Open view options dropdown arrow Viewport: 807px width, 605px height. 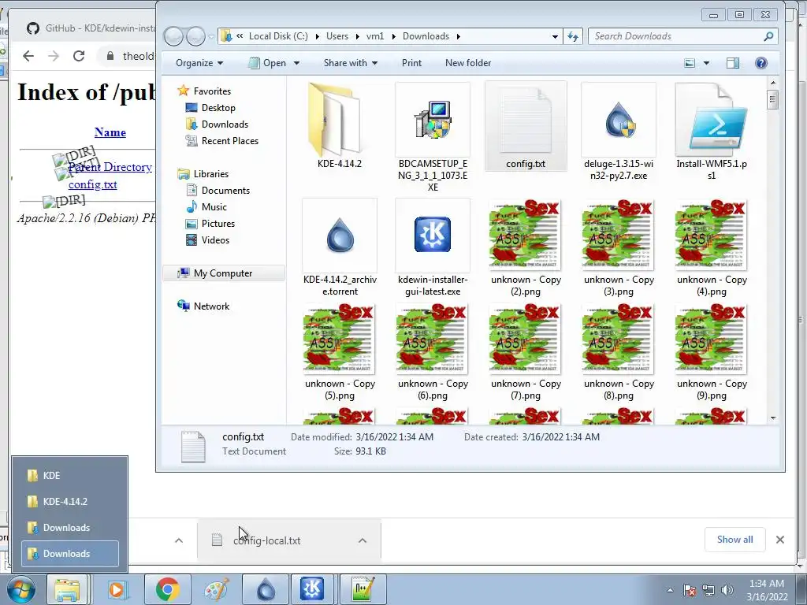point(707,63)
